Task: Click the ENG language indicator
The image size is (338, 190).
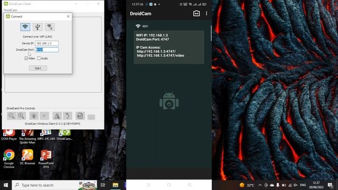Action: (303, 185)
